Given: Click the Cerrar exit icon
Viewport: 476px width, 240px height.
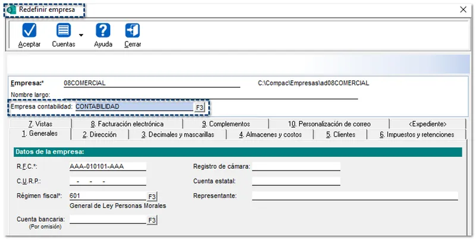Looking at the screenshot, I should tap(133, 30).
